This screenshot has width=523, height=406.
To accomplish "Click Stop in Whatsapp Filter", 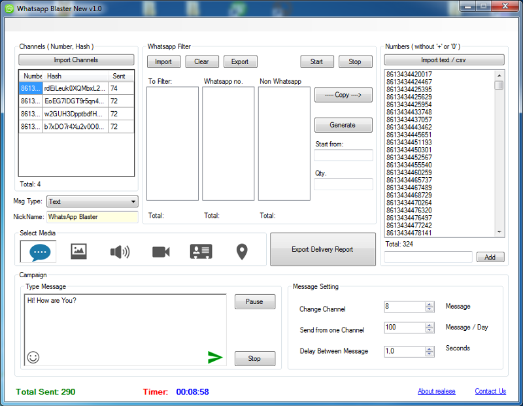I will [x=355, y=61].
